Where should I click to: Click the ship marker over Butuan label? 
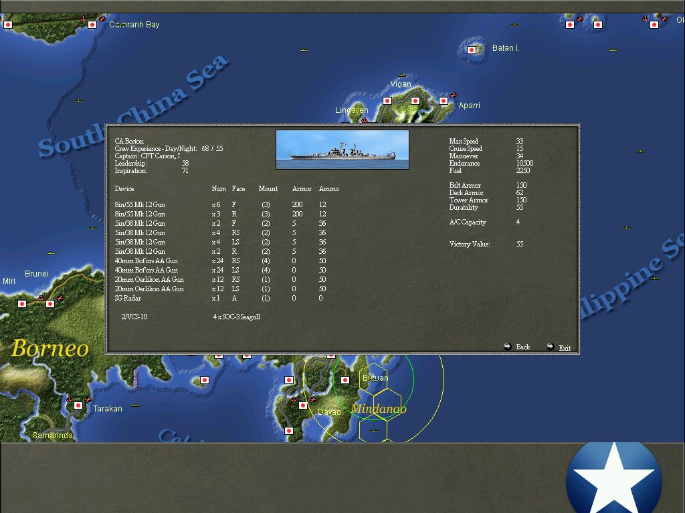coord(374,379)
